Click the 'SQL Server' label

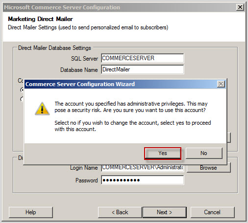[x=84, y=59]
